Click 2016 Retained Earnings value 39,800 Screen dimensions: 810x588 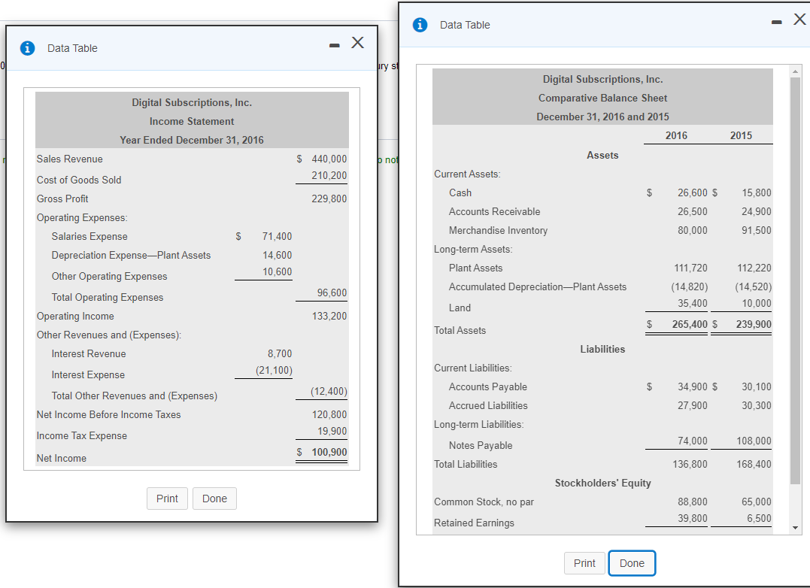[692, 518]
